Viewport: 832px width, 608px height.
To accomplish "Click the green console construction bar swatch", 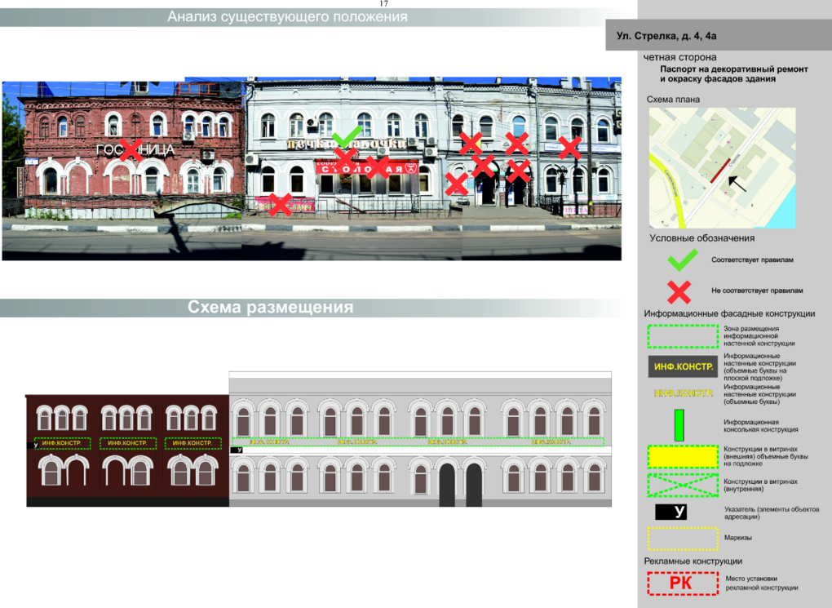I will tap(679, 425).
